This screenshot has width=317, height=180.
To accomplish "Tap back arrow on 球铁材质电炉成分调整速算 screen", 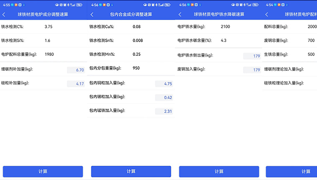I will (4, 15).
